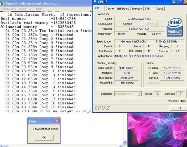Click the 'Loop 19 finished' line
187x147 pixels.
coord(41,107)
